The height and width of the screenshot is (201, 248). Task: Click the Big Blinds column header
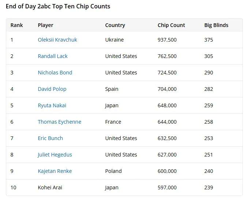point(216,25)
